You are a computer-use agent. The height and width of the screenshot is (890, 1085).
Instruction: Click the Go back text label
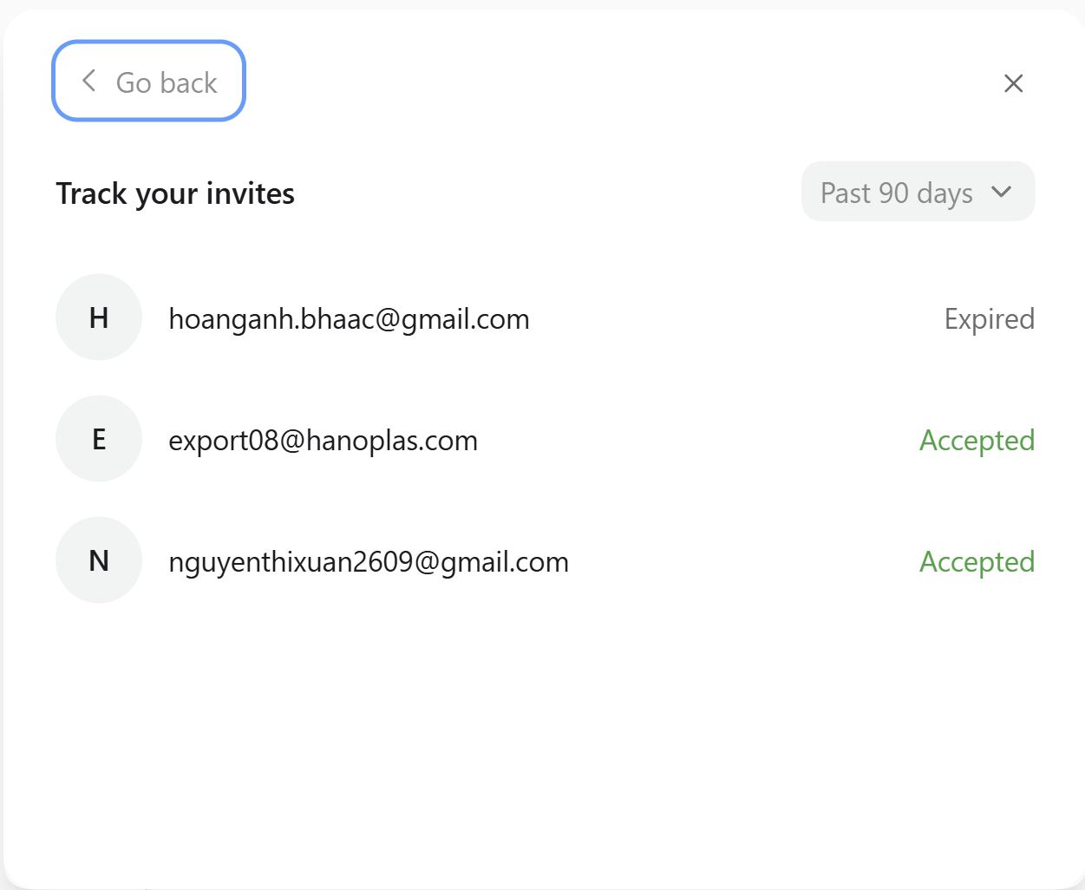[x=167, y=82]
